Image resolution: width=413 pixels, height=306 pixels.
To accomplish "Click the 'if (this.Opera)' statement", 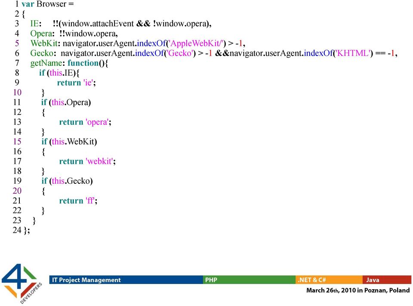I will tap(66, 102).
